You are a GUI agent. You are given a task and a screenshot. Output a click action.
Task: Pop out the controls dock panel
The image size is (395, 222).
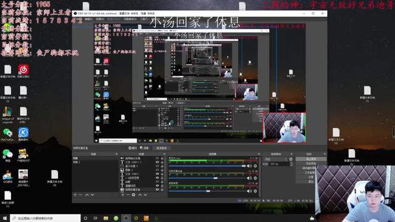click(325, 154)
